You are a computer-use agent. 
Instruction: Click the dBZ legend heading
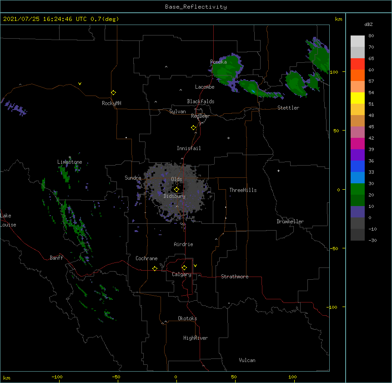point(368,25)
